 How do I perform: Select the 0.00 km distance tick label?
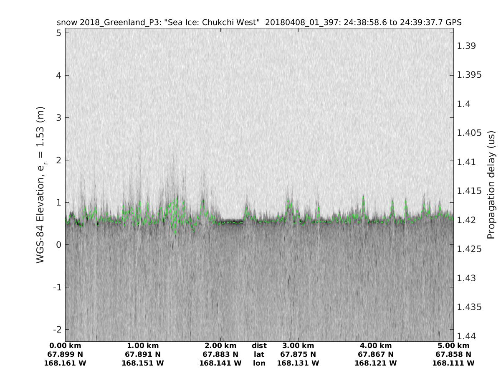coord(65,346)
